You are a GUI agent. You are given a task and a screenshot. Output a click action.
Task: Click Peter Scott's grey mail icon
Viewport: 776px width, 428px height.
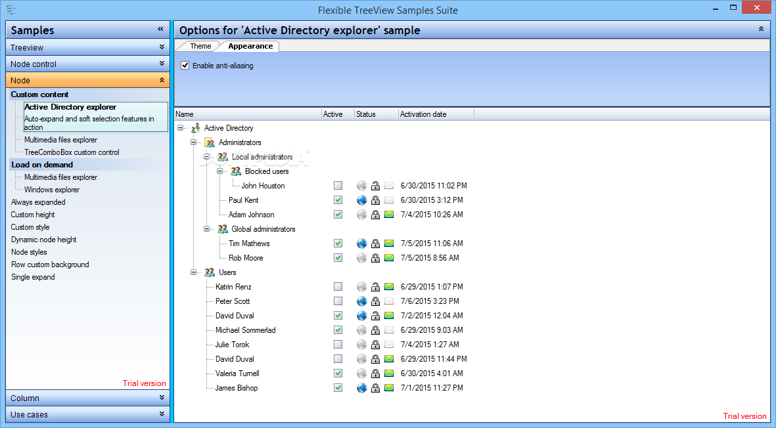389,301
